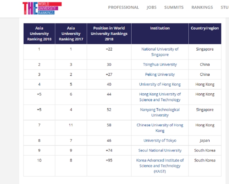This screenshot has height=184, width=229.
Task: Click the Asia University Ranking 2018 header
Action: coord(39,34)
